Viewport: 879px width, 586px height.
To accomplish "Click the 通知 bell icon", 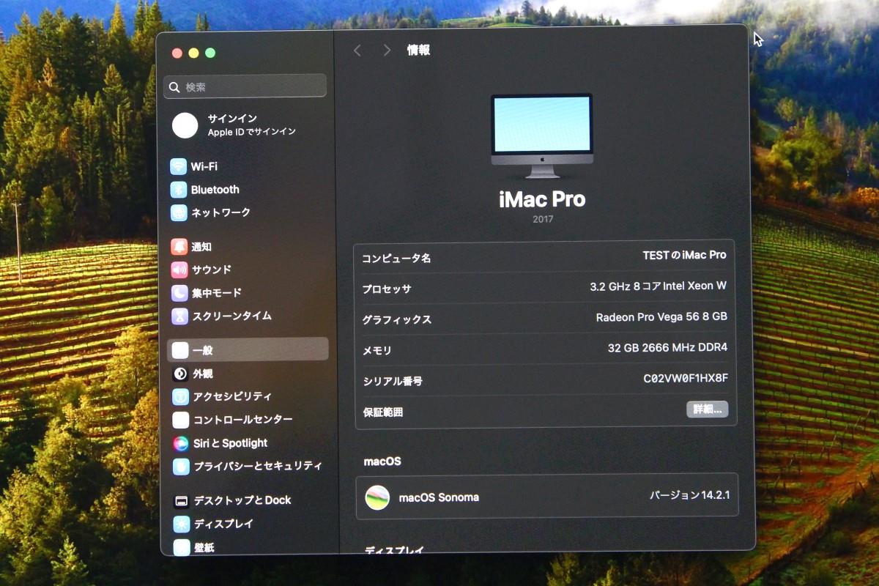I will (179, 247).
